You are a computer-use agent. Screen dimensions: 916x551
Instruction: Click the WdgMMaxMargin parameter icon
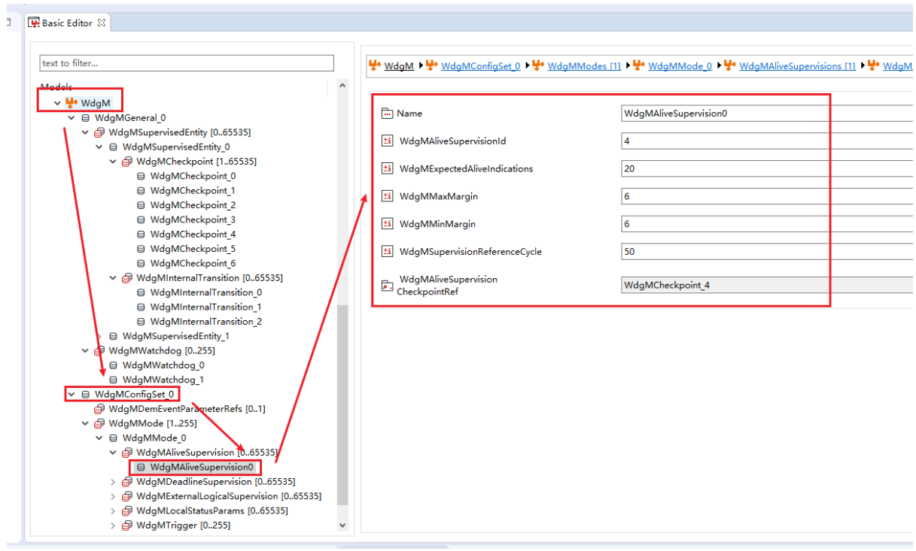(388, 196)
